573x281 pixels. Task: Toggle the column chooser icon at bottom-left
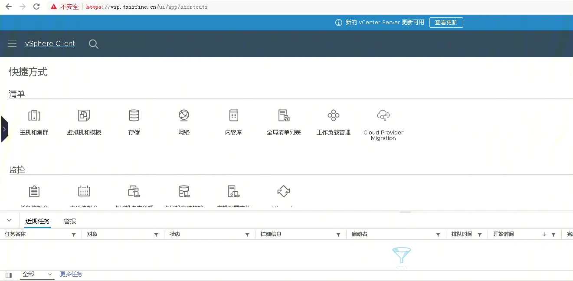(x=9, y=275)
